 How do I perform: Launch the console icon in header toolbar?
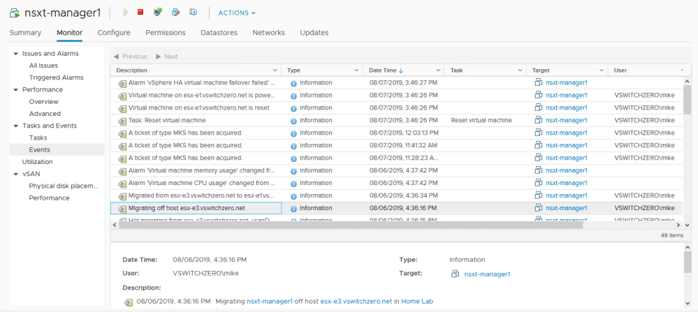158,13
